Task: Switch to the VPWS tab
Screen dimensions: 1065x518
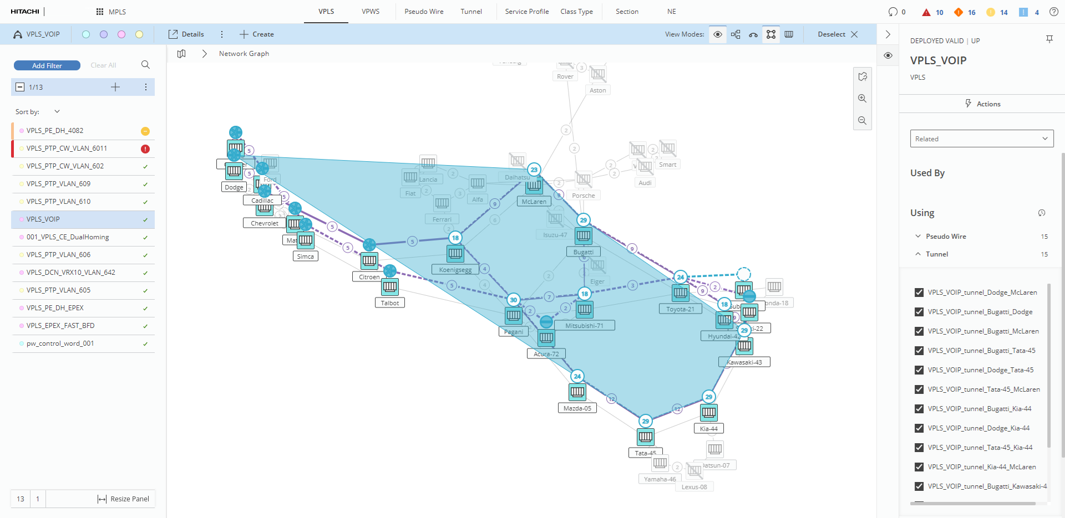Action: [x=371, y=12]
